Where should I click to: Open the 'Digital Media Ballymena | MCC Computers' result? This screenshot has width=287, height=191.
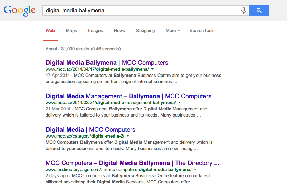[x=107, y=63]
